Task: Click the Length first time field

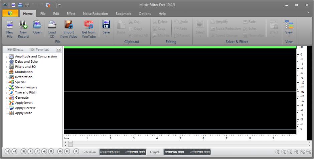Action: (x=174, y=152)
